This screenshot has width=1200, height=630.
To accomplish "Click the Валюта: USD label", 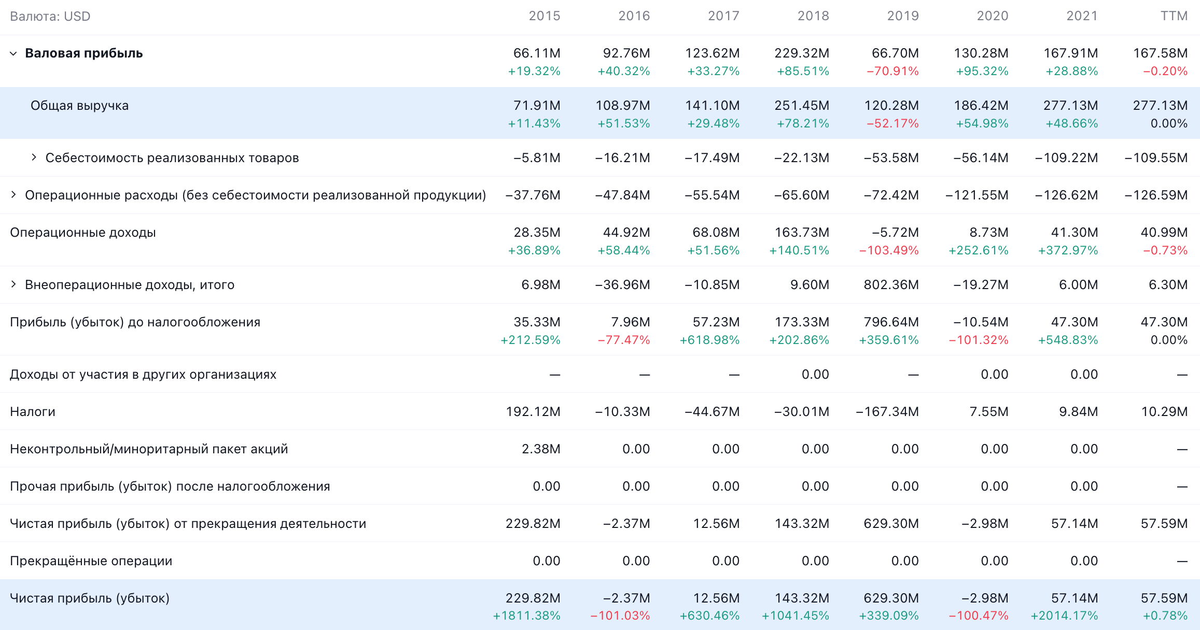I will [50, 17].
